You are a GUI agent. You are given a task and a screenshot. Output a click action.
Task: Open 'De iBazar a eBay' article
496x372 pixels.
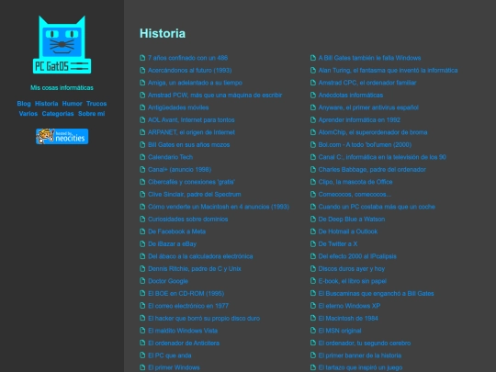click(x=172, y=244)
